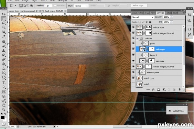Viewport: 194px width, 129px height.
Task: Add a layer mask from panel bottom
Action: (159, 90)
